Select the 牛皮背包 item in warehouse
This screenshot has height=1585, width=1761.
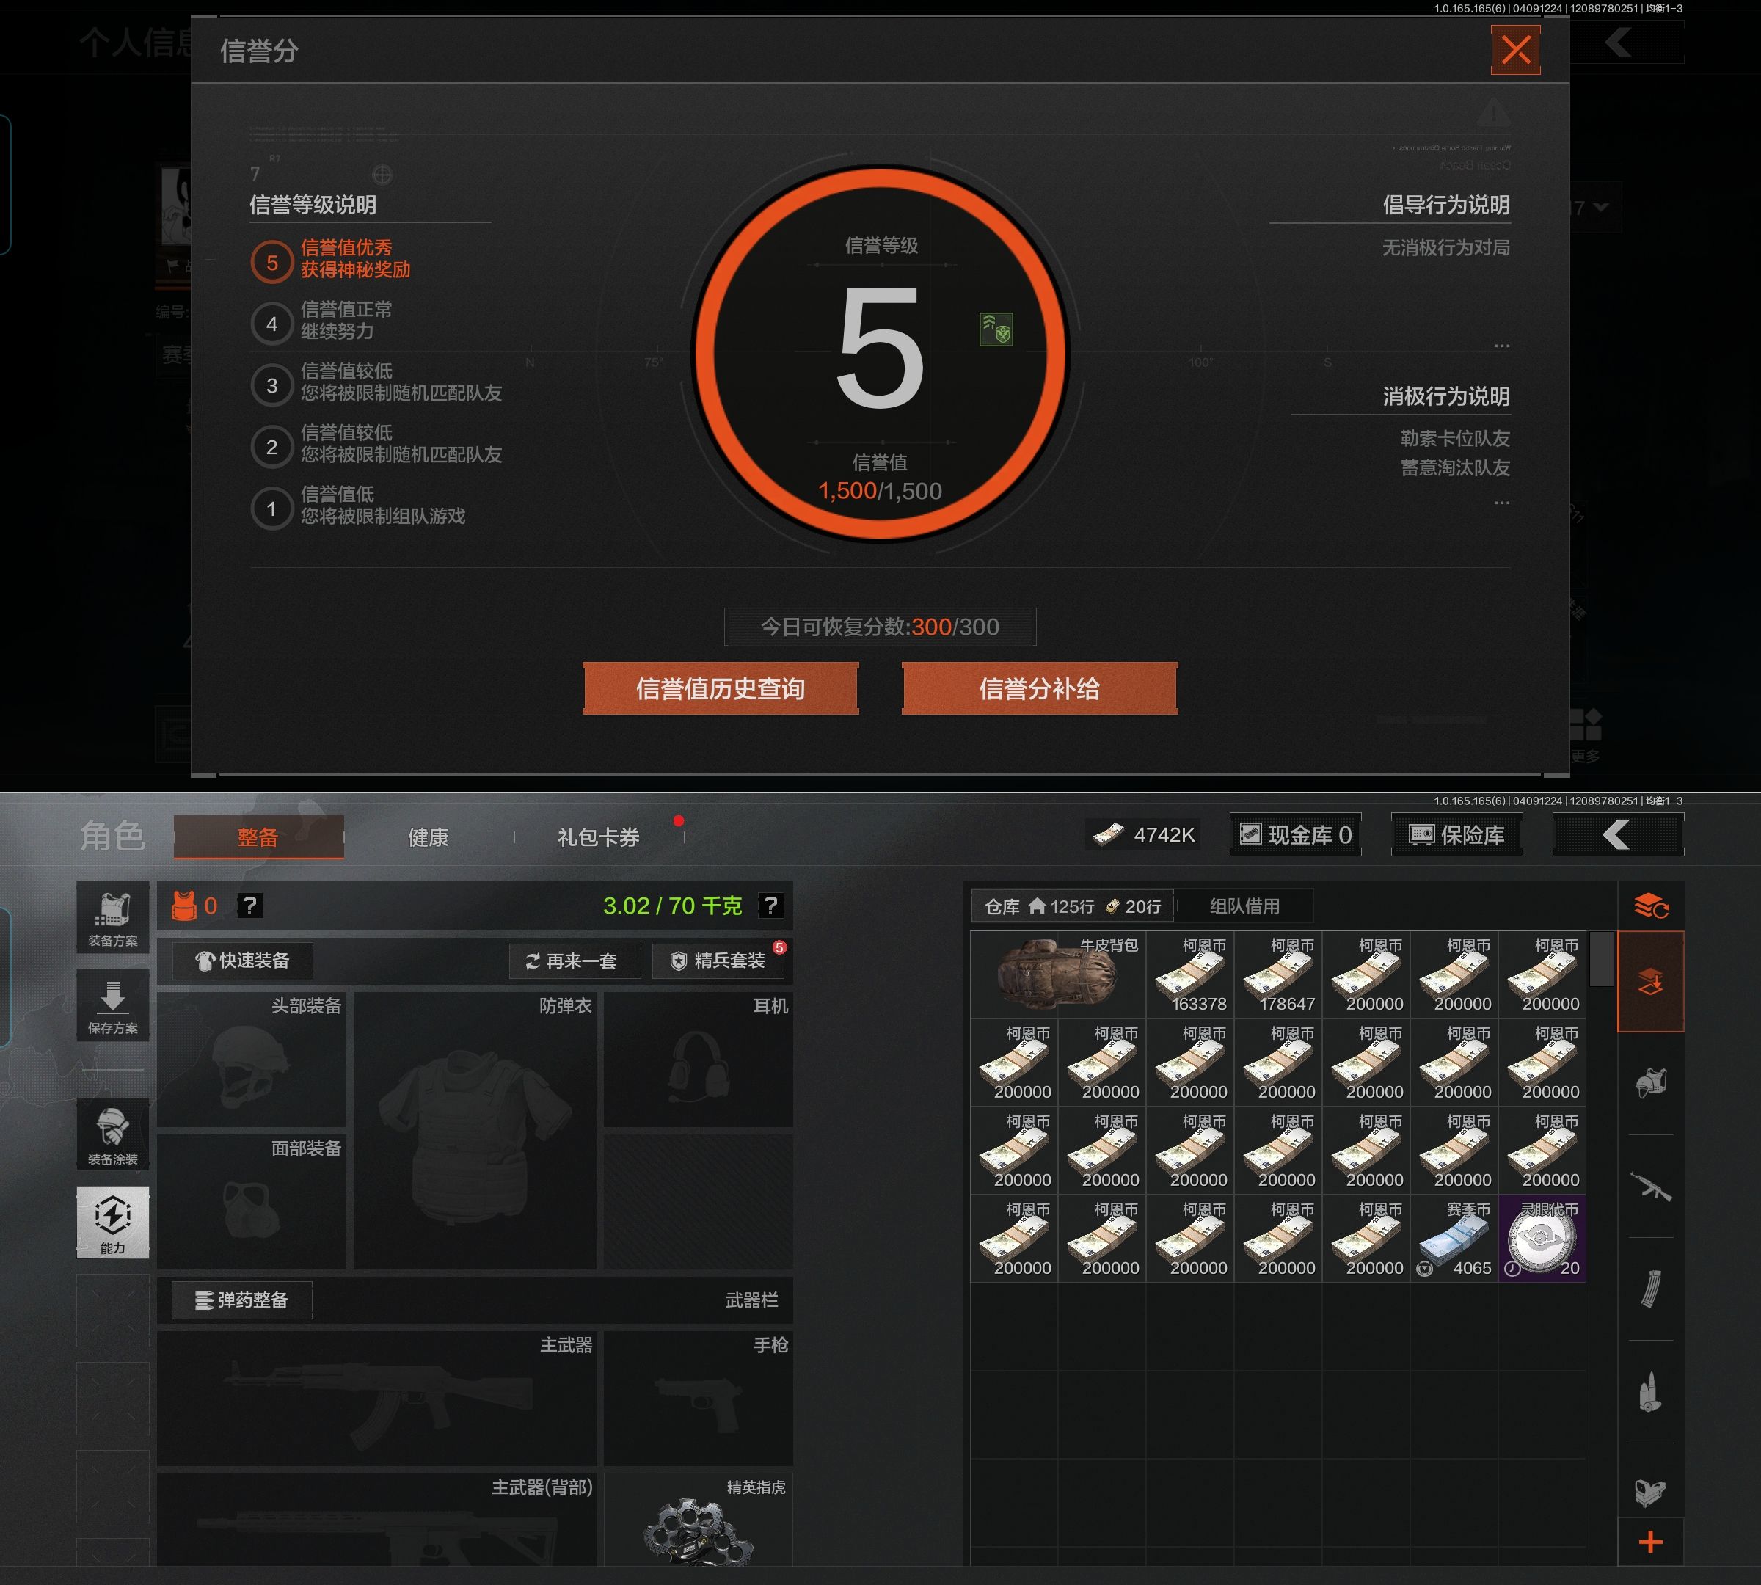tap(1058, 974)
